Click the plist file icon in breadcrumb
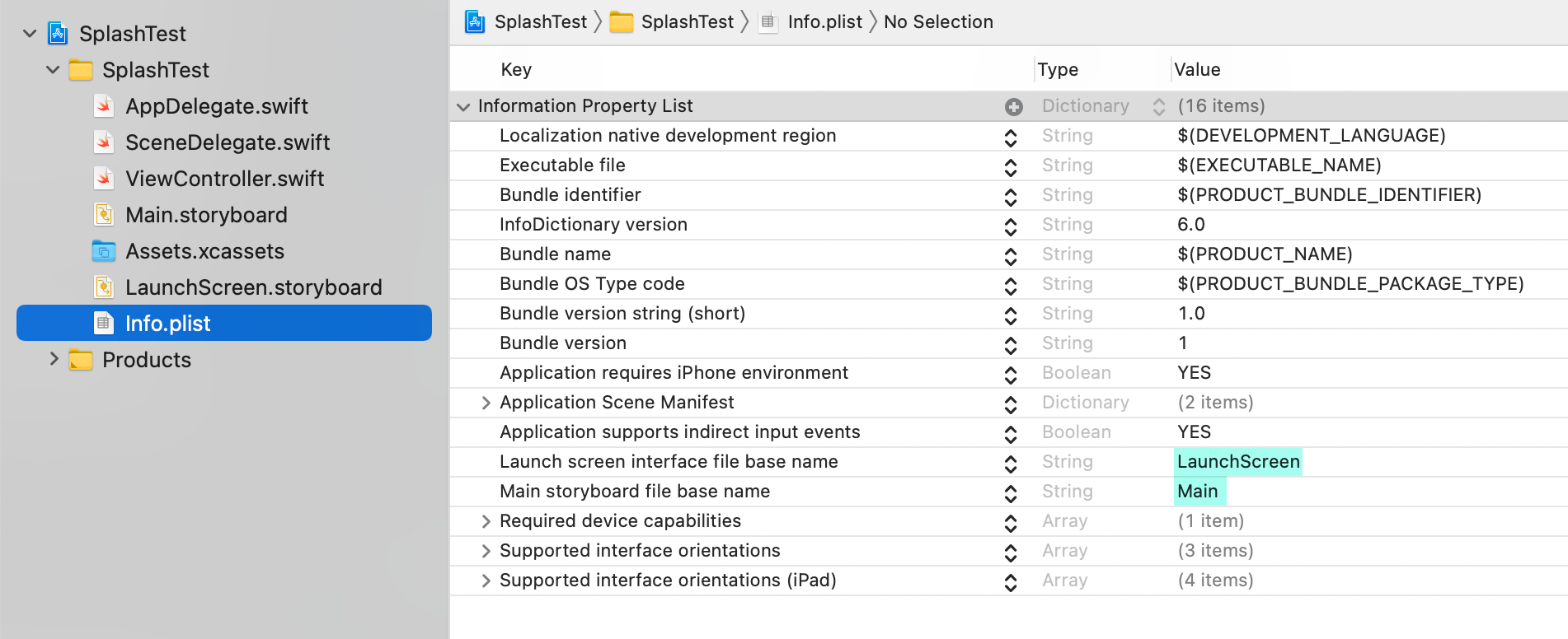 point(768,22)
